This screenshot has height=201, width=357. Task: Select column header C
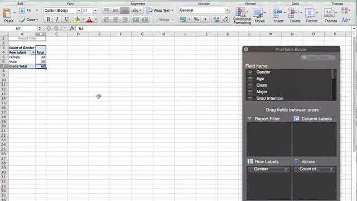pos(56,34)
